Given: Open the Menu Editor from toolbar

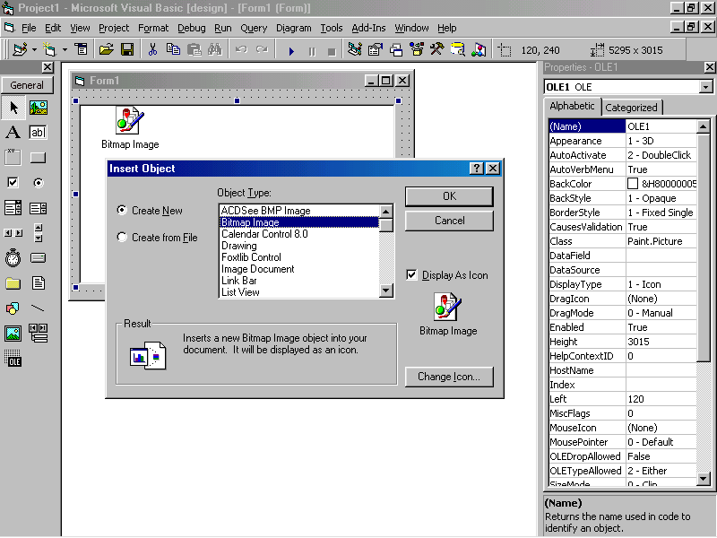Looking at the screenshot, I should coord(82,49).
